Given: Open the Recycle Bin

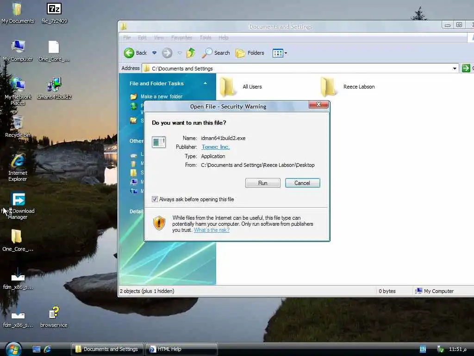Looking at the screenshot, I should pyautogui.click(x=18, y=127).
